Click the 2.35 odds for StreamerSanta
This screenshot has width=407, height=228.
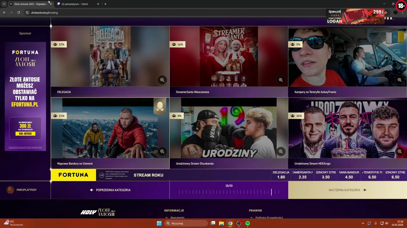coord(303,175)
